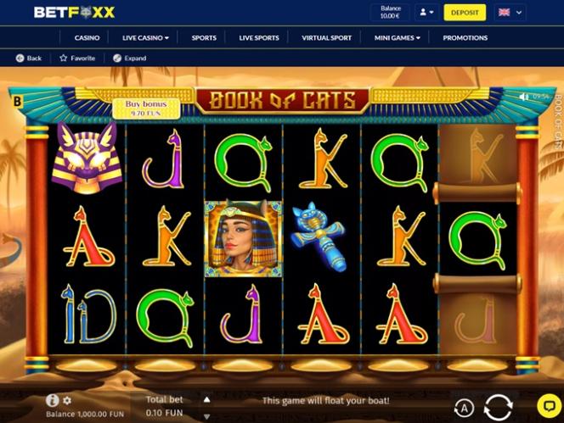The width and height of the screenshot is (564, 423).
Task: Increase total bet with up arrow
Action: (x=206, y=399)
